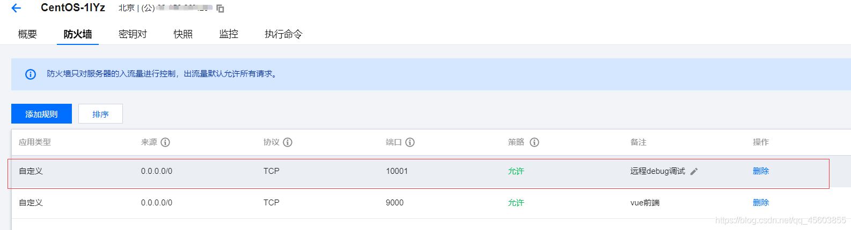Screen dimensions: 851x230
Task: Edit the 远程debug调试 remark pencil icon
Action: (x=694, y=172)
